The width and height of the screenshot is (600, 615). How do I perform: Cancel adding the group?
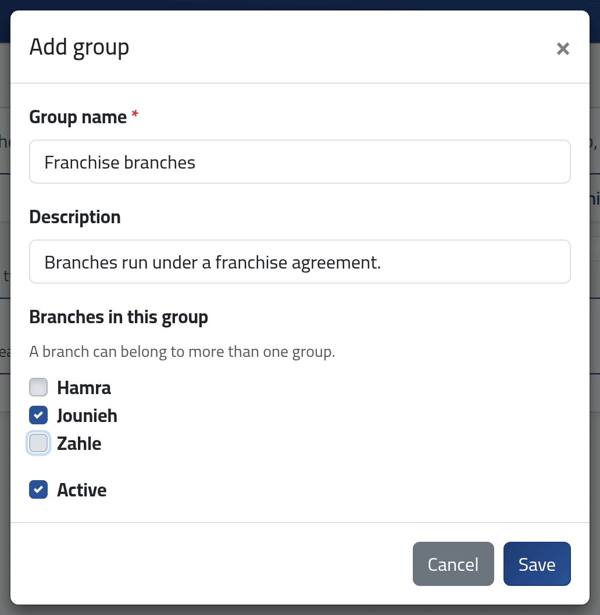(x=453, y=564)
